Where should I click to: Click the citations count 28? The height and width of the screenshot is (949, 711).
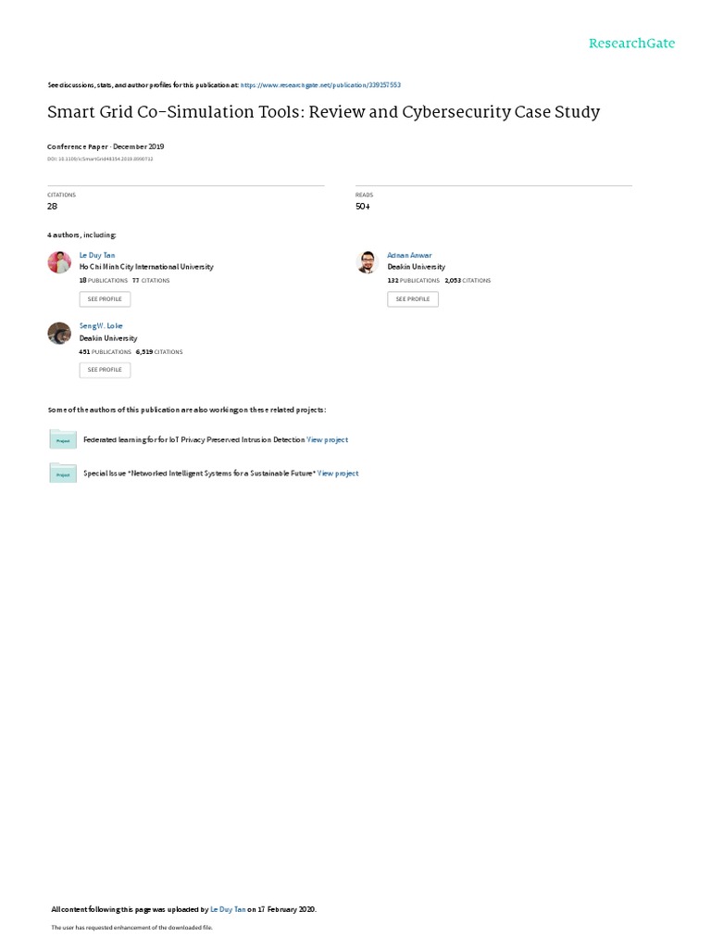pos(52,207)
